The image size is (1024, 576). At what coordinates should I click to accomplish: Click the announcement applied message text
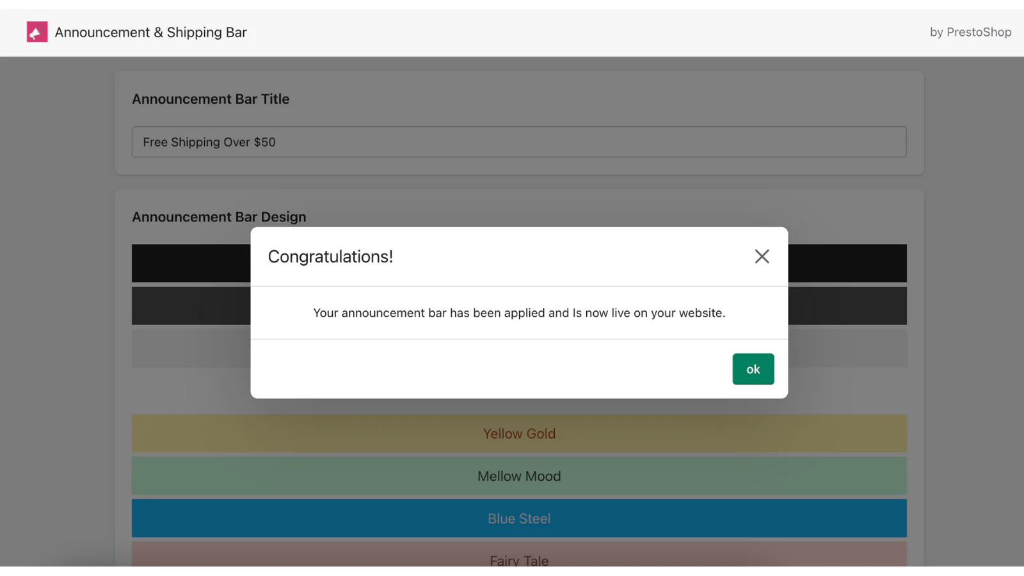pos(518,313)
